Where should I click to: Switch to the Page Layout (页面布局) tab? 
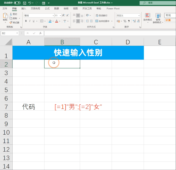tap(35, 9)
